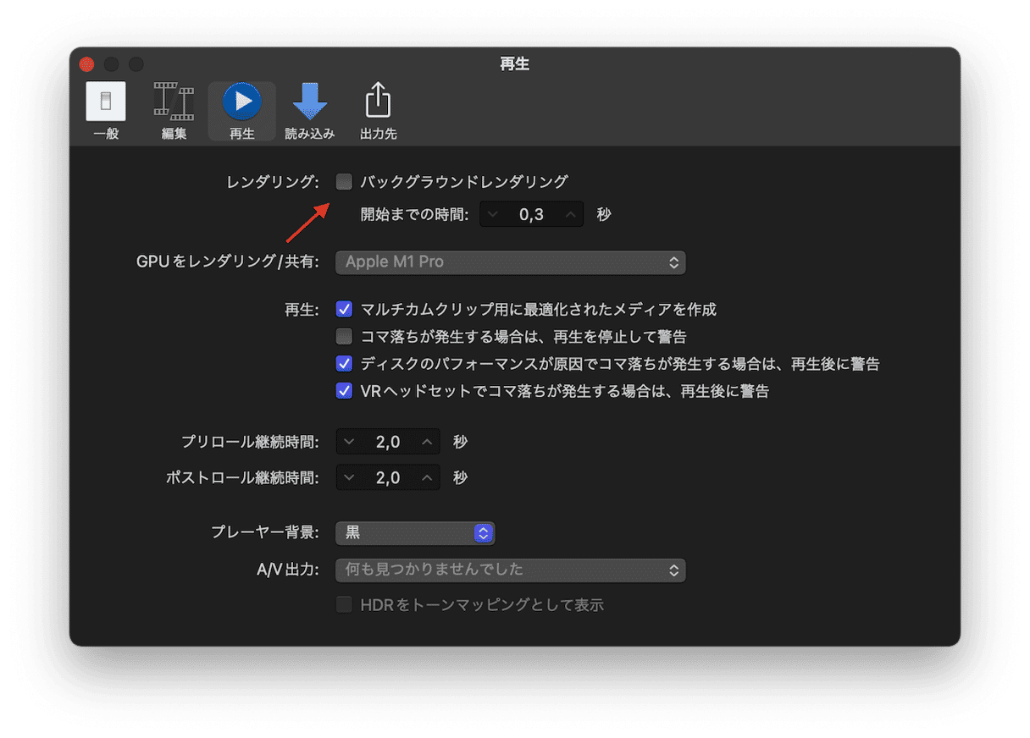Decrease the 開始までの時間 value with down arrow

click(493, 215)
